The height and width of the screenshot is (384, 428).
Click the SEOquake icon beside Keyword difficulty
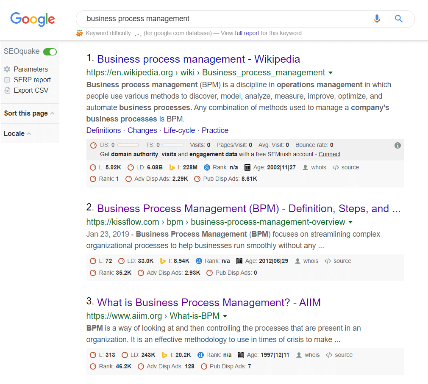pos(79,33)
